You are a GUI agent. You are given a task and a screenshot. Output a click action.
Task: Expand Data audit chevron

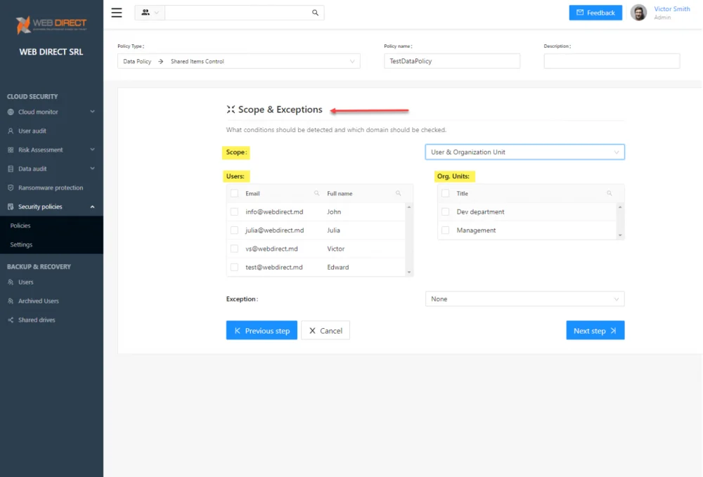point(92,169)
